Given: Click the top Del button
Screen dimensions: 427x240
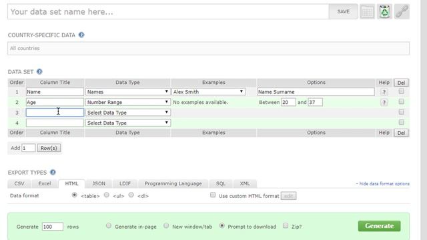Looking at the screenshot, I should coord(401,83).
